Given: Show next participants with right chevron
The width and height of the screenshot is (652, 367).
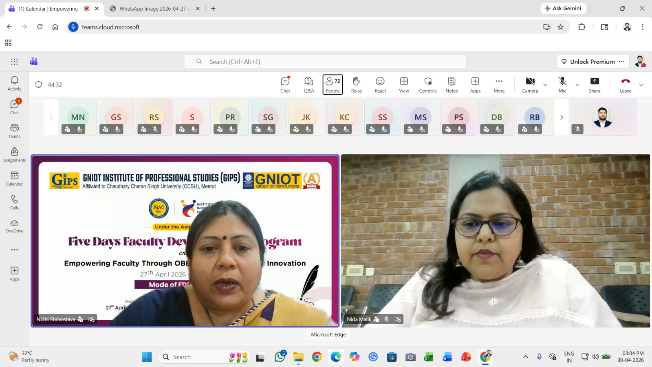Looking at the screenshot, I should click(x=562, y=117).
